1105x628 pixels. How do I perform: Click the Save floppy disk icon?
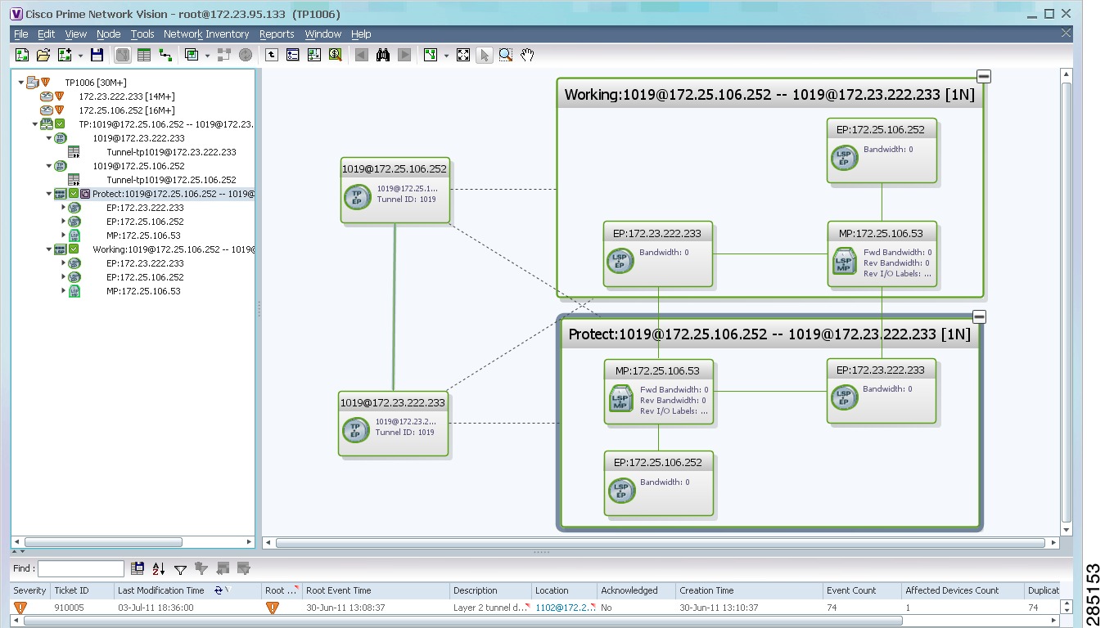click(x=97, y=55)
